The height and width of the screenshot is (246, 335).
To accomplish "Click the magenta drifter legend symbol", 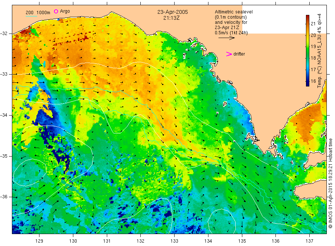I will pyautogui.click(x=229, y=54).
